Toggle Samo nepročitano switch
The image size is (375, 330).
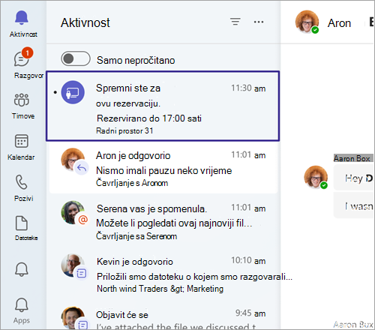click(x=76, y=59)
